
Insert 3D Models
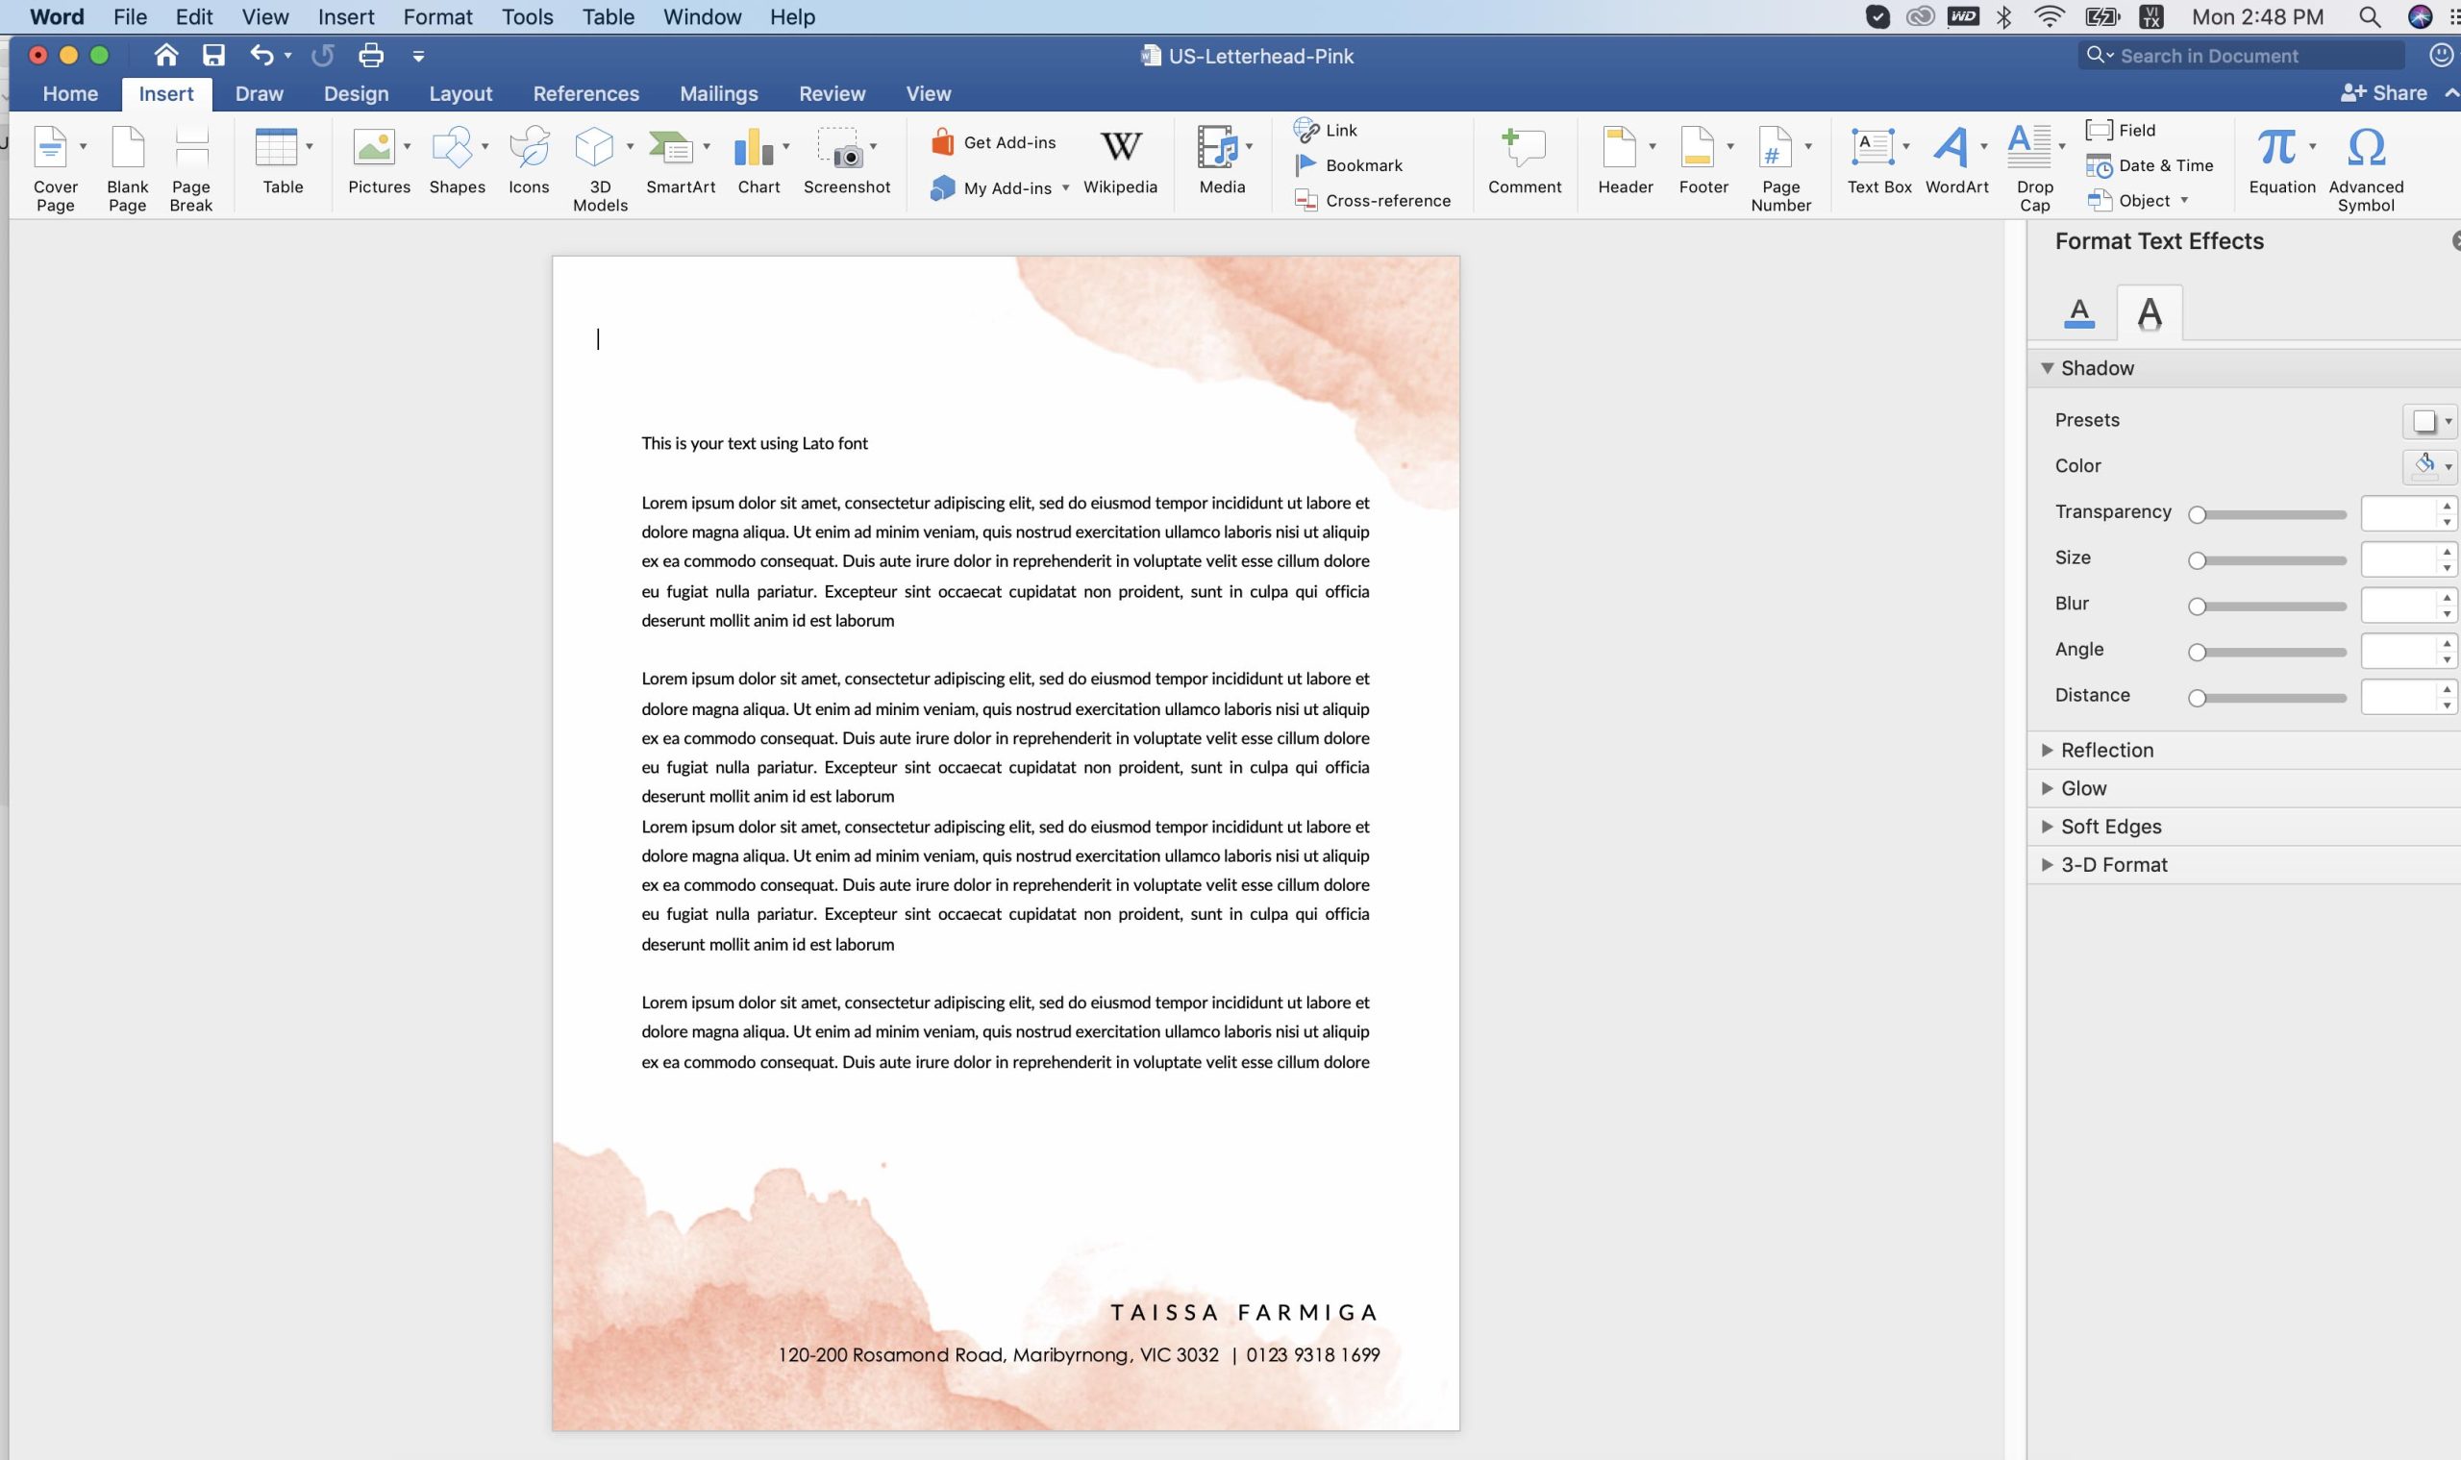(600, 169)
